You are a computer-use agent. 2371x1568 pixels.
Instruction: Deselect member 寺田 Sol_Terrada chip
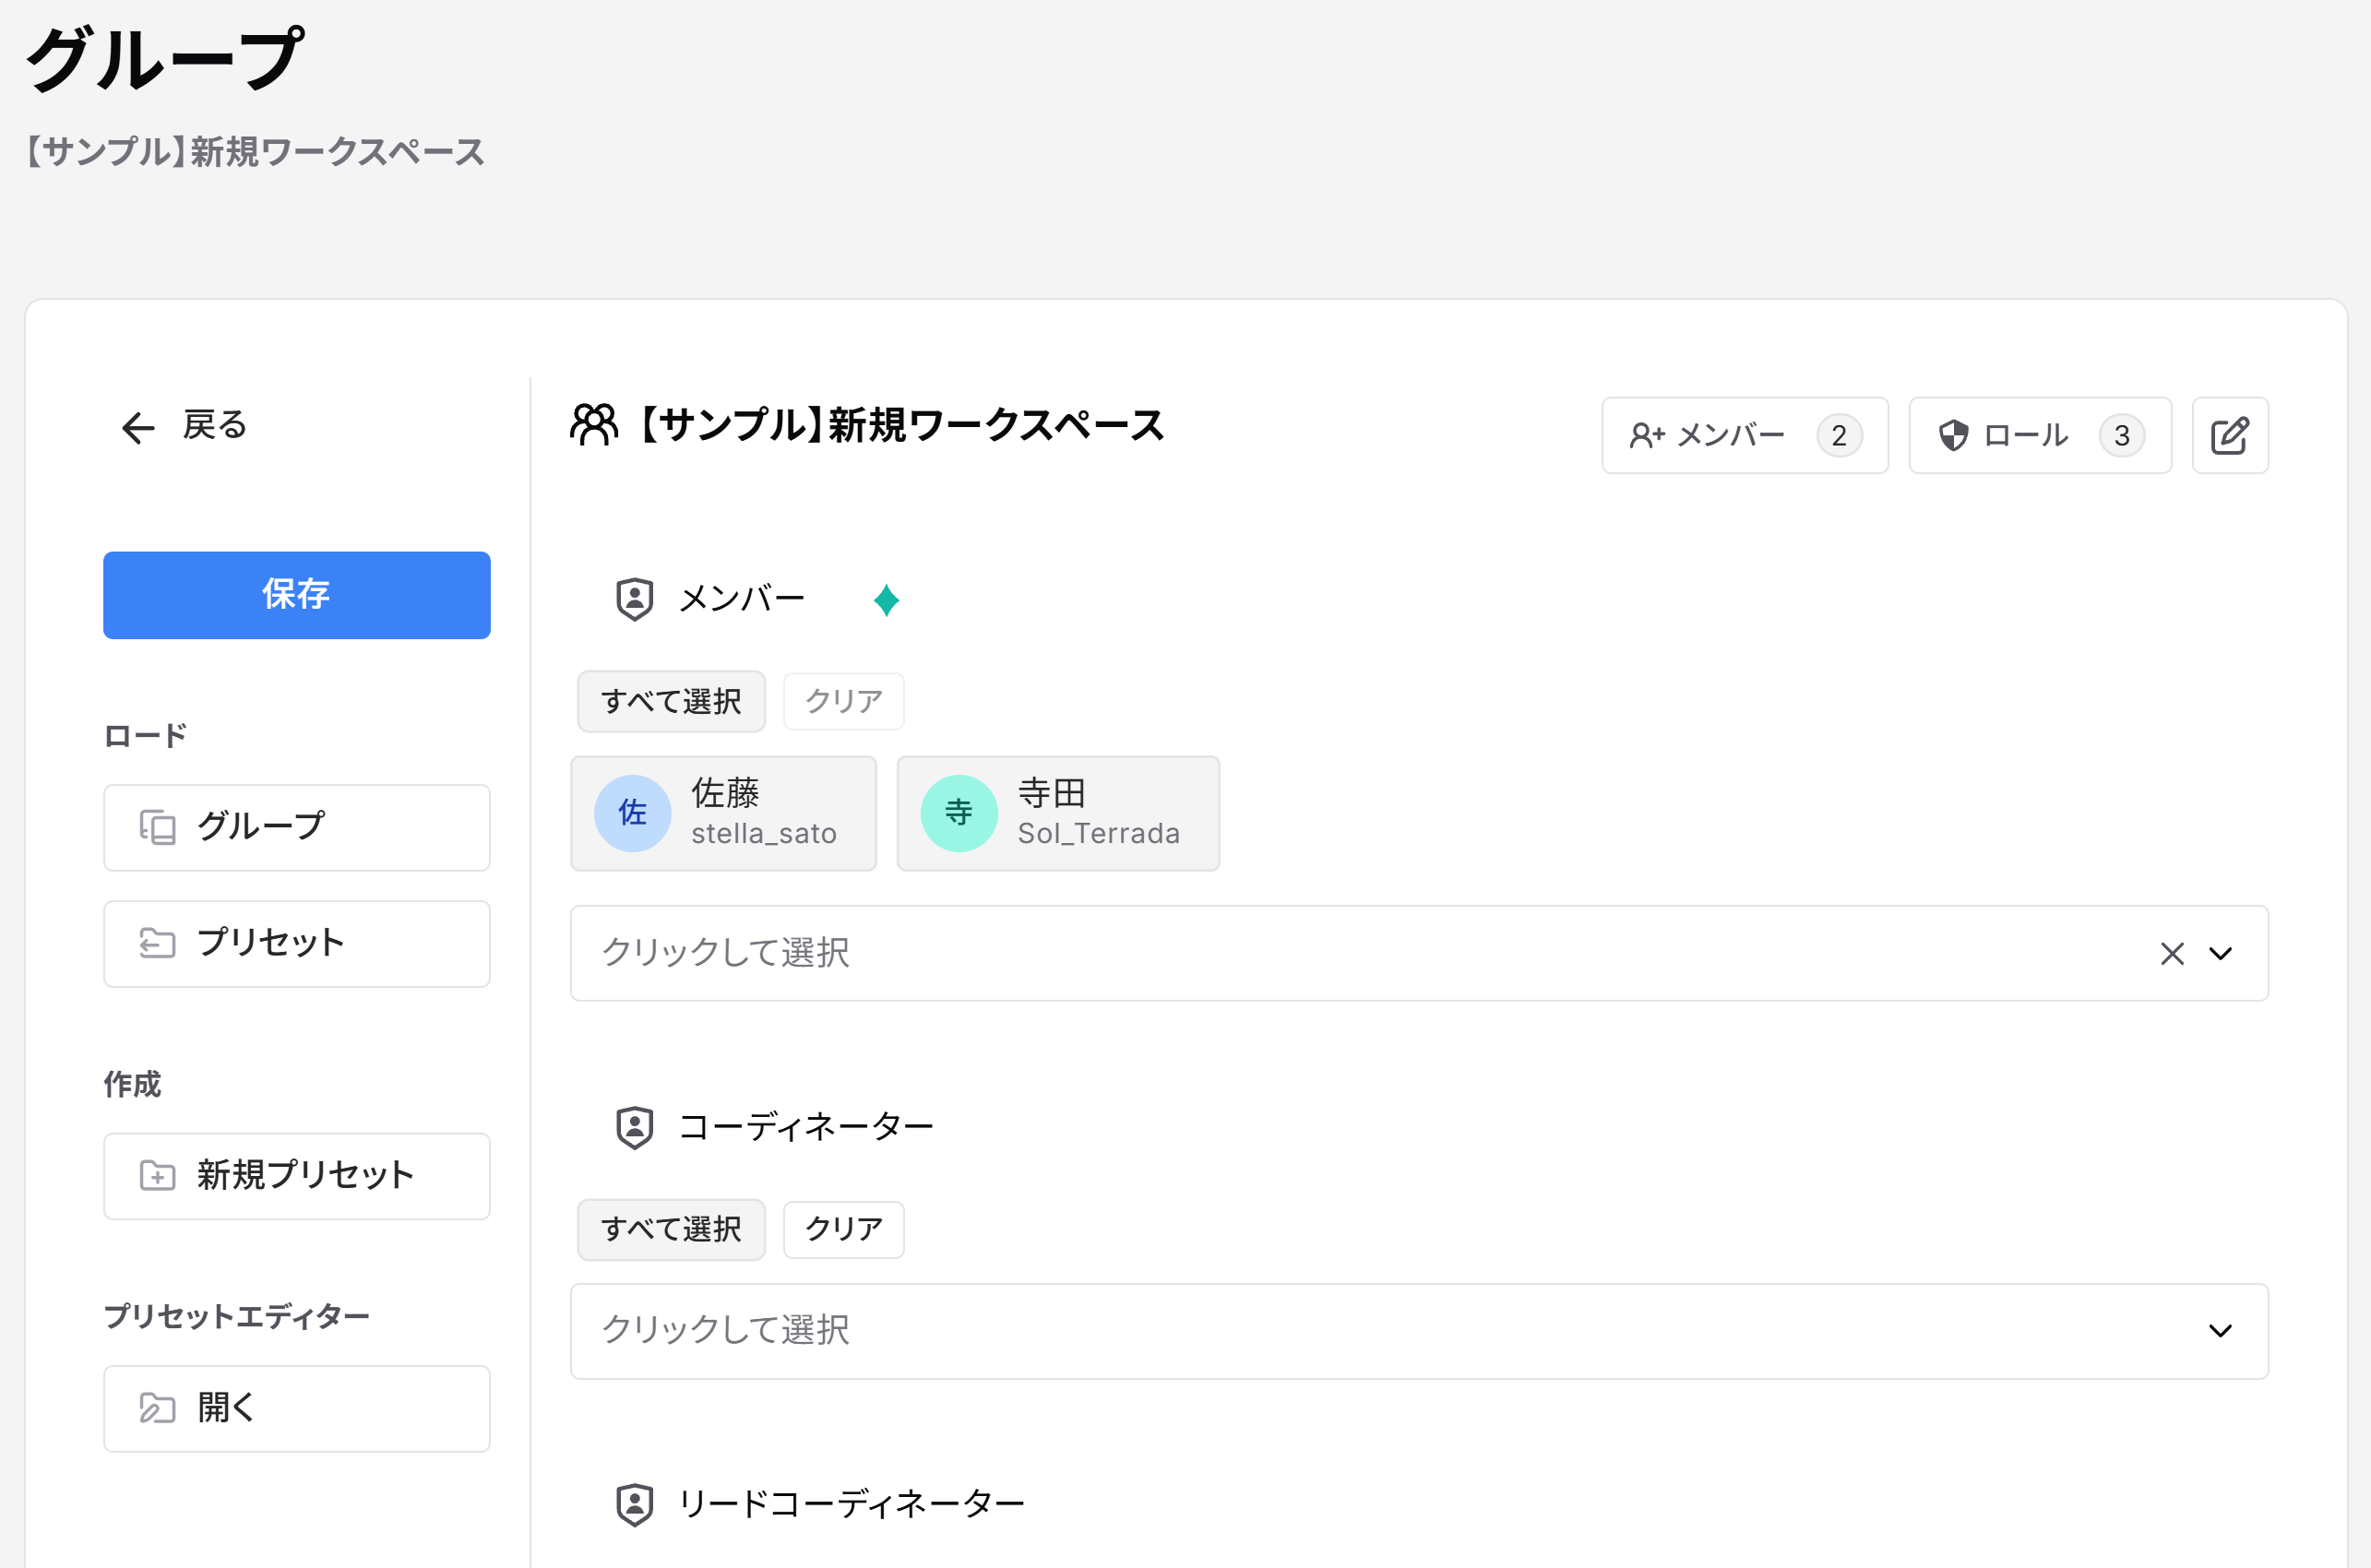(1058, 813)
